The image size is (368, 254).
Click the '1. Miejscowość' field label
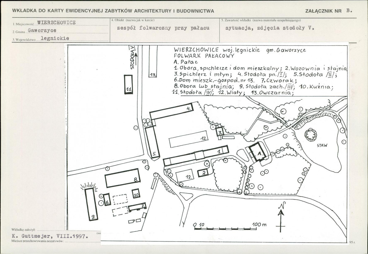coord(23,24)
